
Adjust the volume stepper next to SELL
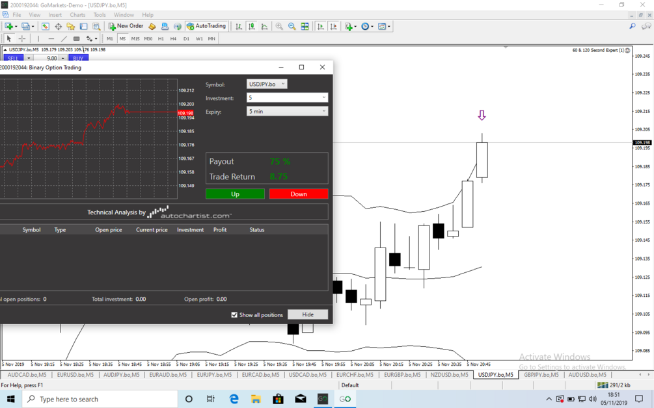(x=62, y=58)
